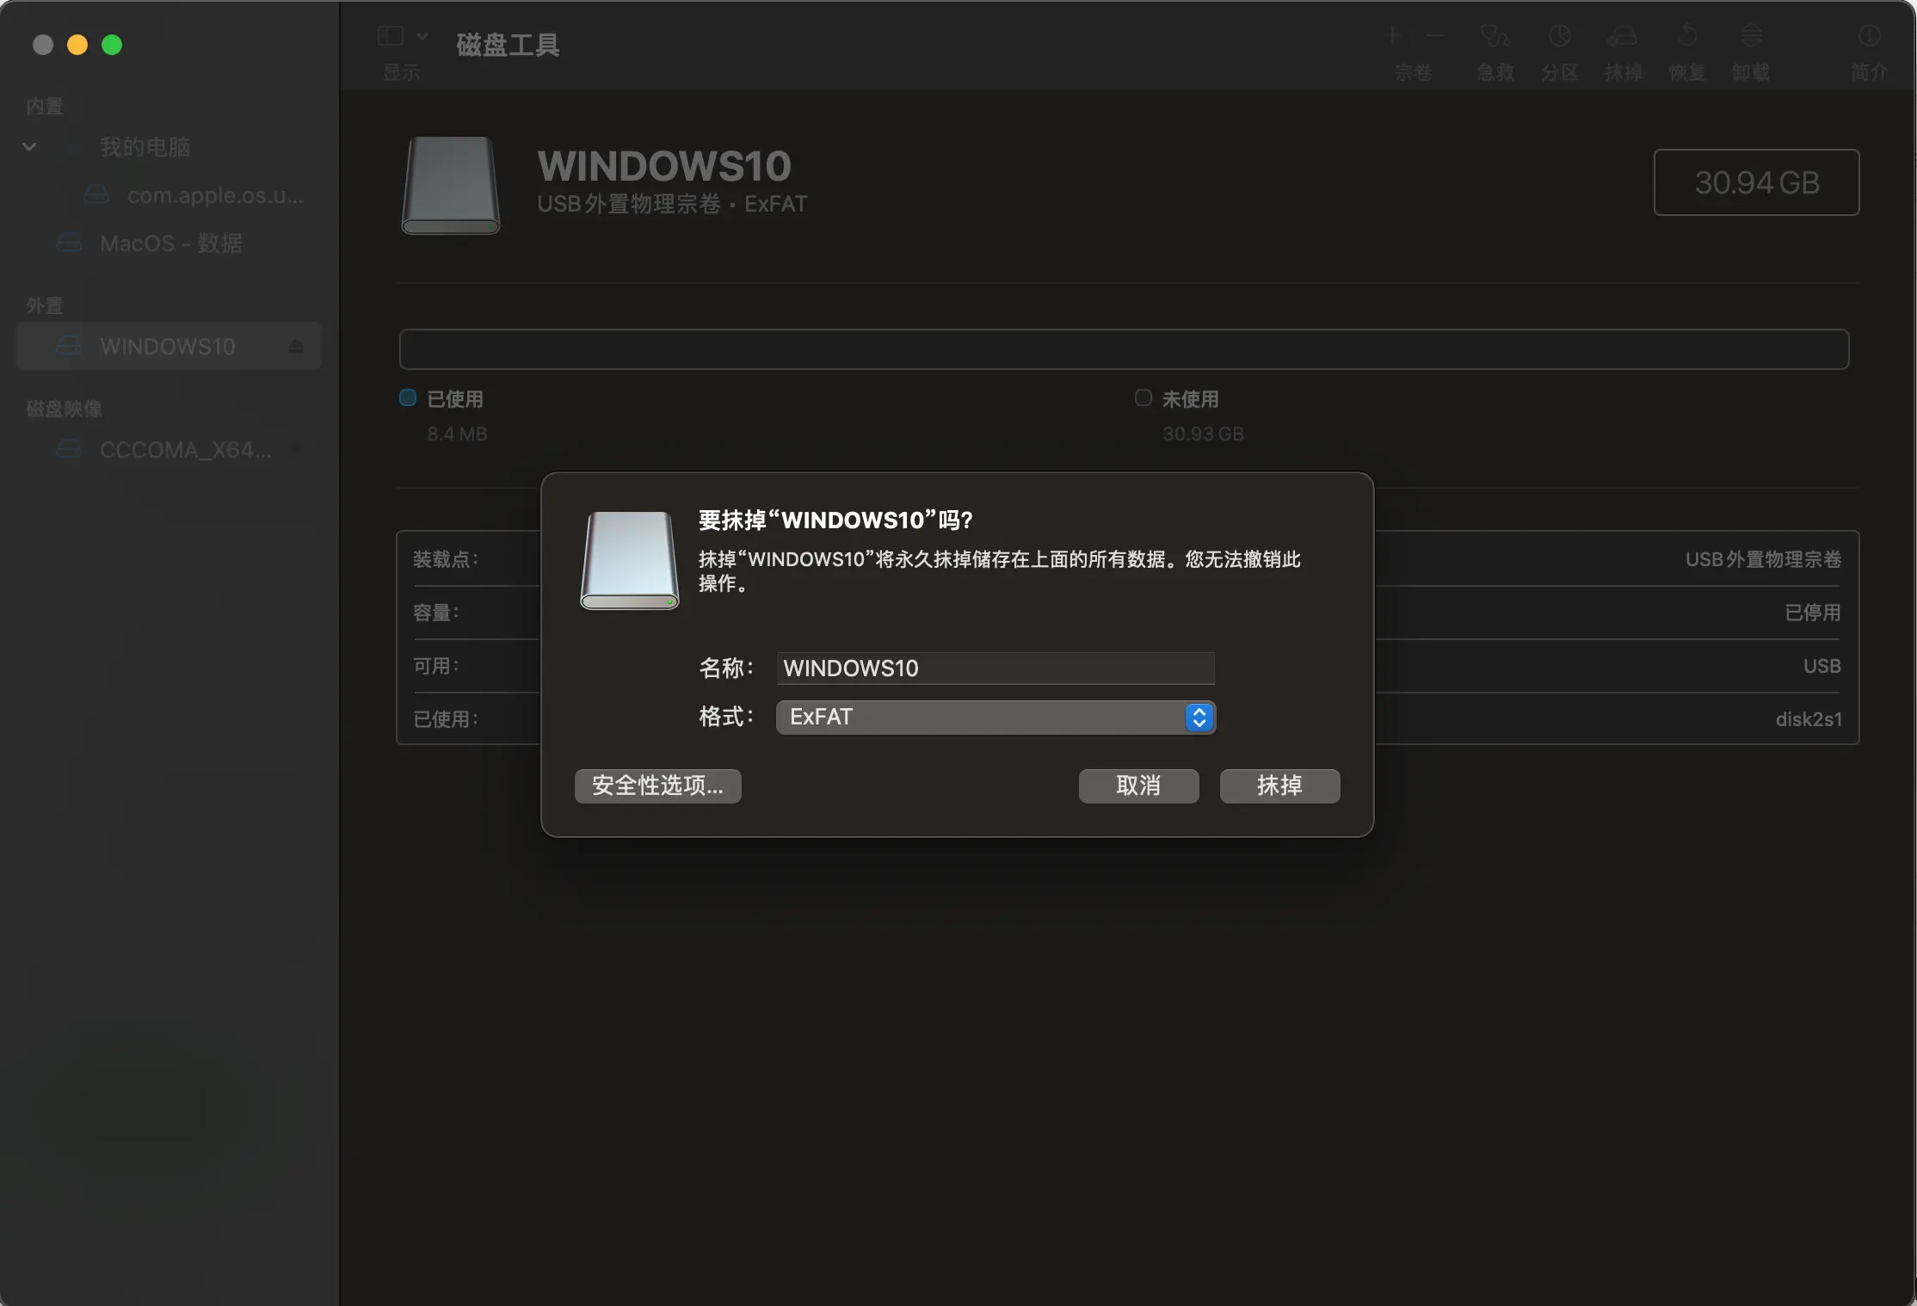The image size is (1917, 1306).
Task: Click the remove volume minus icon
Action: (1433, 36)
